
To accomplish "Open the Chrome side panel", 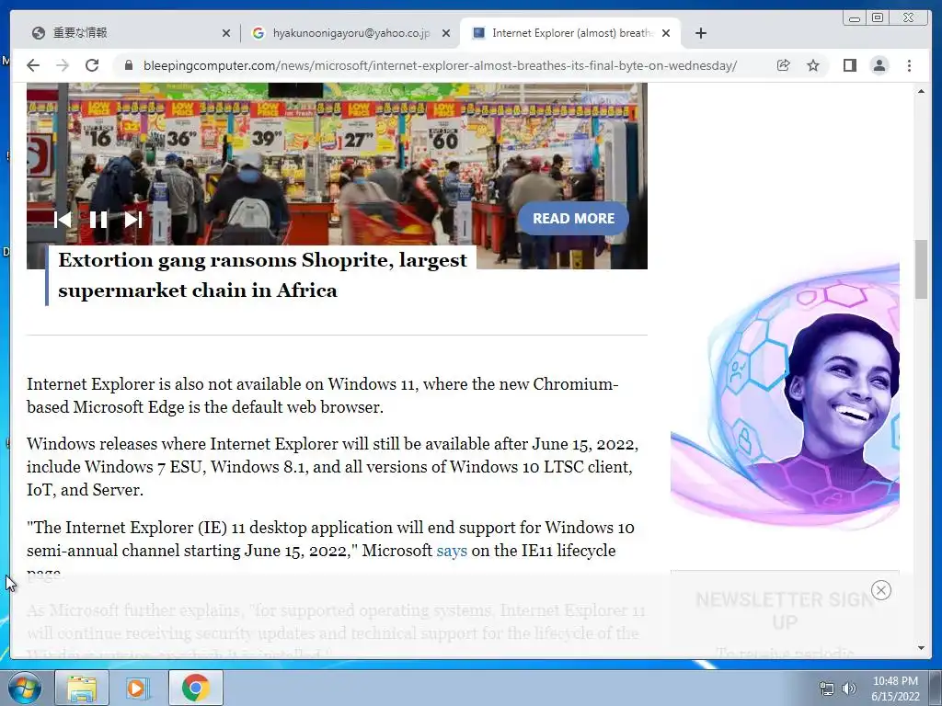I will tap(849, 65).
